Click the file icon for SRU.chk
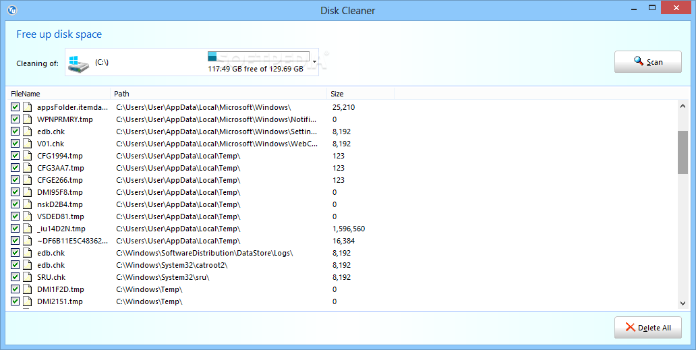696x350 pixels. 28,277
